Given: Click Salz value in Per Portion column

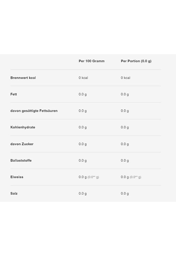Looking at the screenshot, I should point(125,193).
